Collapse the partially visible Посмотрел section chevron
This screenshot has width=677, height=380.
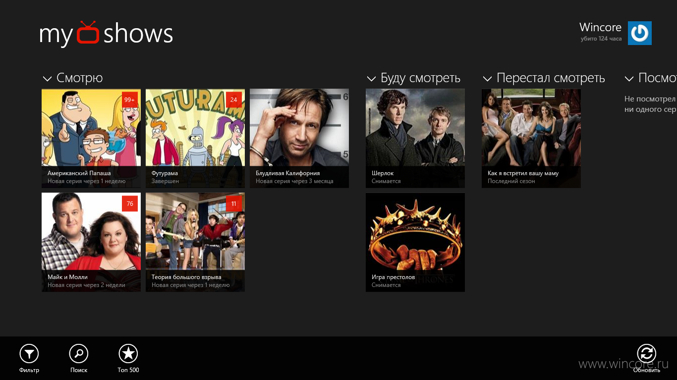[x=629, y=79]
